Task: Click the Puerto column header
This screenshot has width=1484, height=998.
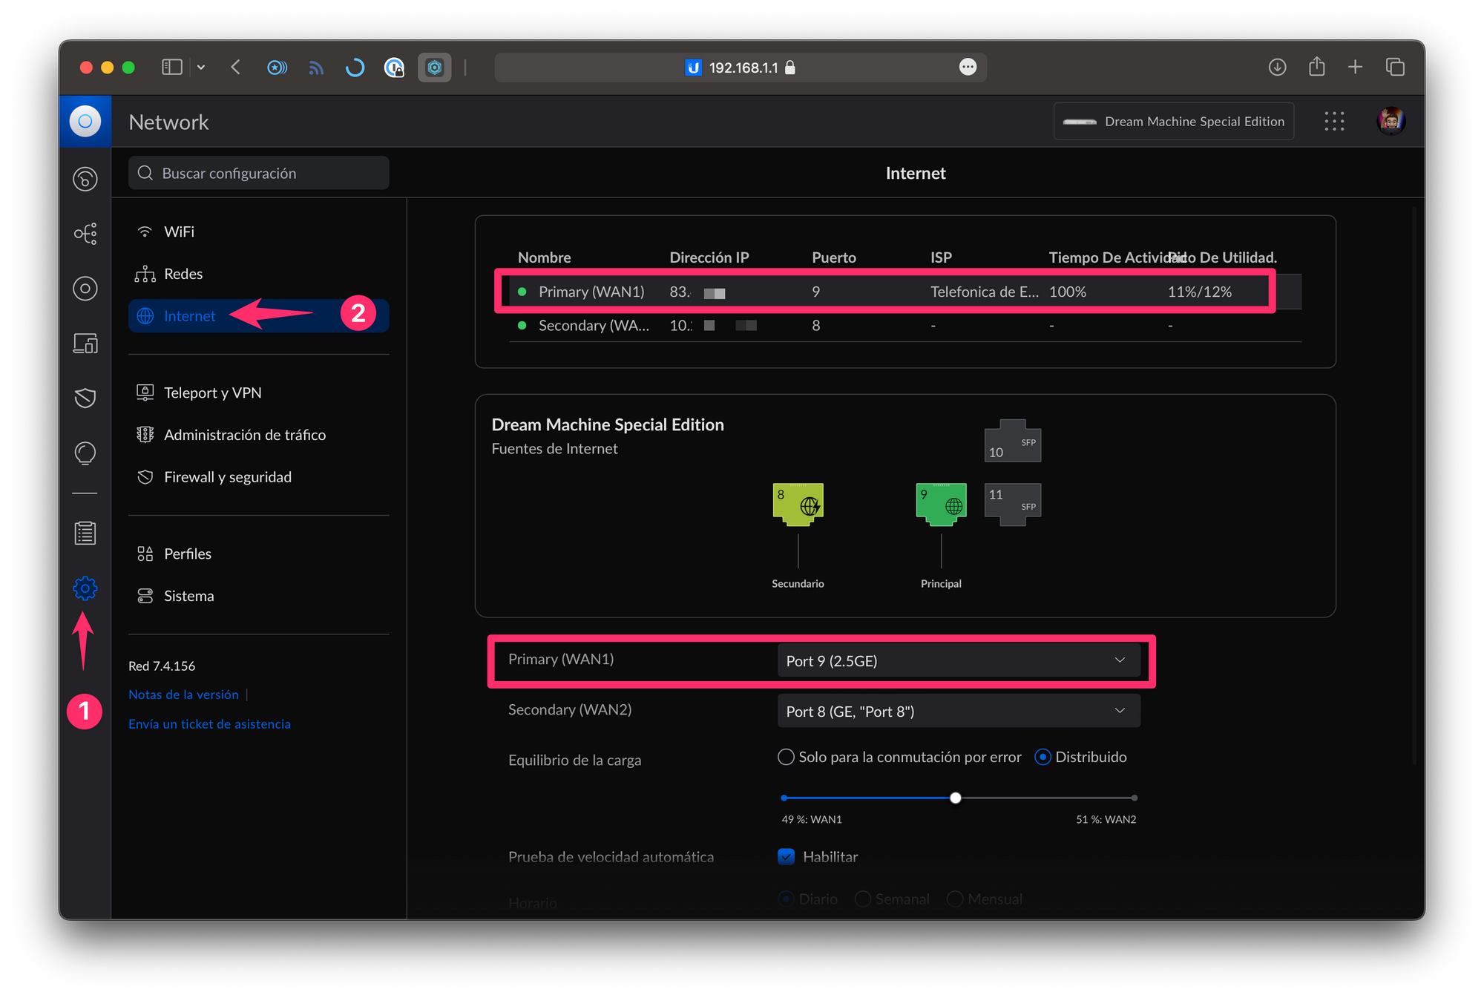Action: tap(833, 257)
